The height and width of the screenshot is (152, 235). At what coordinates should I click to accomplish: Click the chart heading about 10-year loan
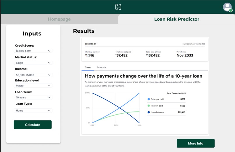143,76
